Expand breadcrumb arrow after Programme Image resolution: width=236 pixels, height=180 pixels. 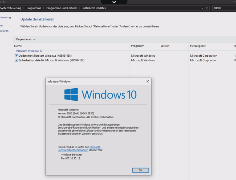44,8
